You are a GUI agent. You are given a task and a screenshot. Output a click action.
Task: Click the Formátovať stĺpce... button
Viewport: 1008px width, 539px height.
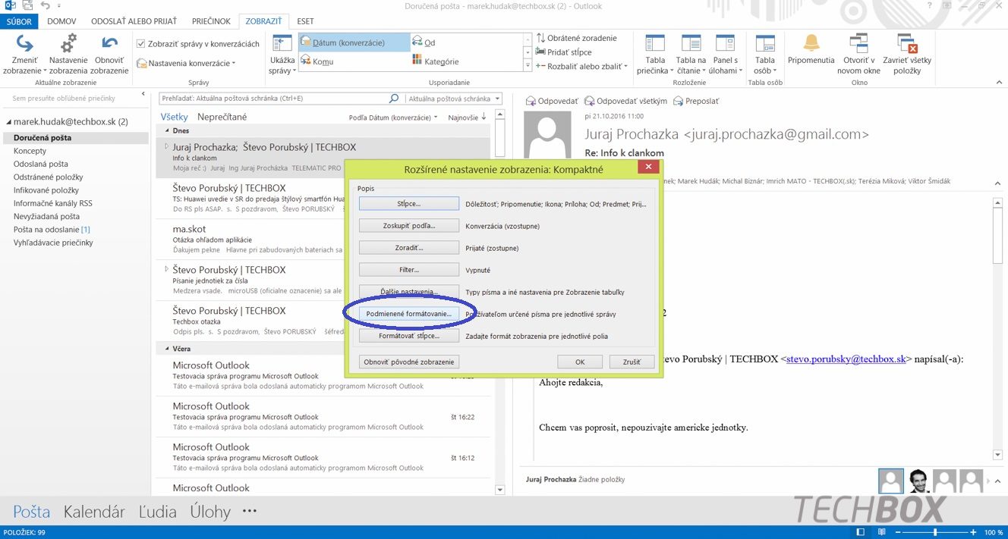pos(408,336)
